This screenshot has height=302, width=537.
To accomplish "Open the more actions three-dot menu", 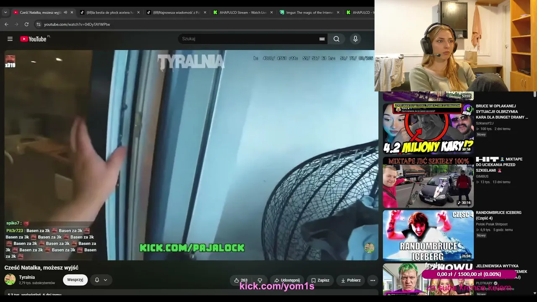I will (373, 280).
